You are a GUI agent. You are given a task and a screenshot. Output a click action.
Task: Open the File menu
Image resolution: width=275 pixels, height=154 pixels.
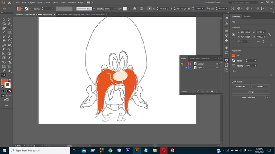click(x=18, y=3)
